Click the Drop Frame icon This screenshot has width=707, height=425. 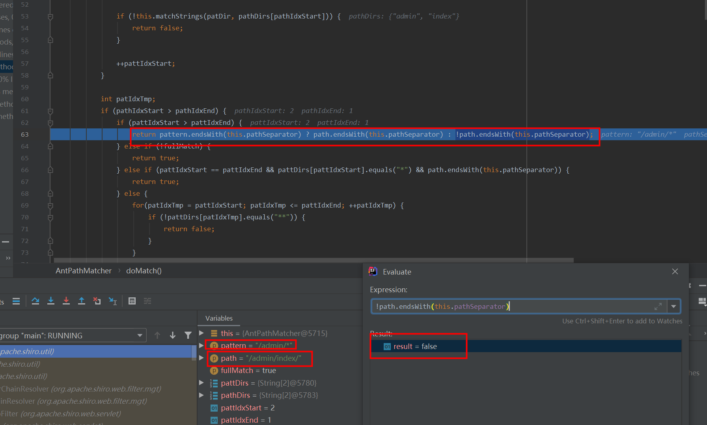point(97,301)
